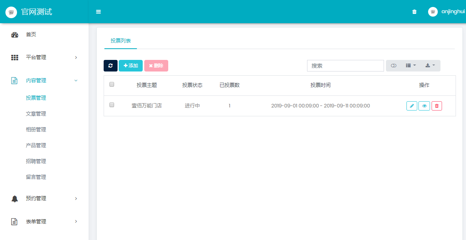Click the hamburger menu icon
466x240 pixels.
(98, 12)
